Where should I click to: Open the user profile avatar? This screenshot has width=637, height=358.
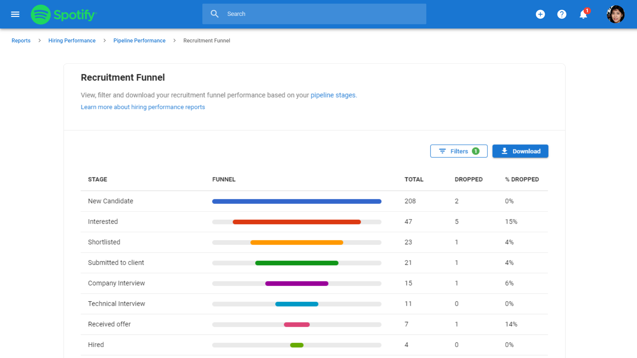[x=615, y=14]
